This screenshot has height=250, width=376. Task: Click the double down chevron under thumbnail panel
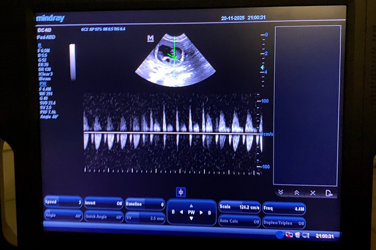[x=281, y=192]
